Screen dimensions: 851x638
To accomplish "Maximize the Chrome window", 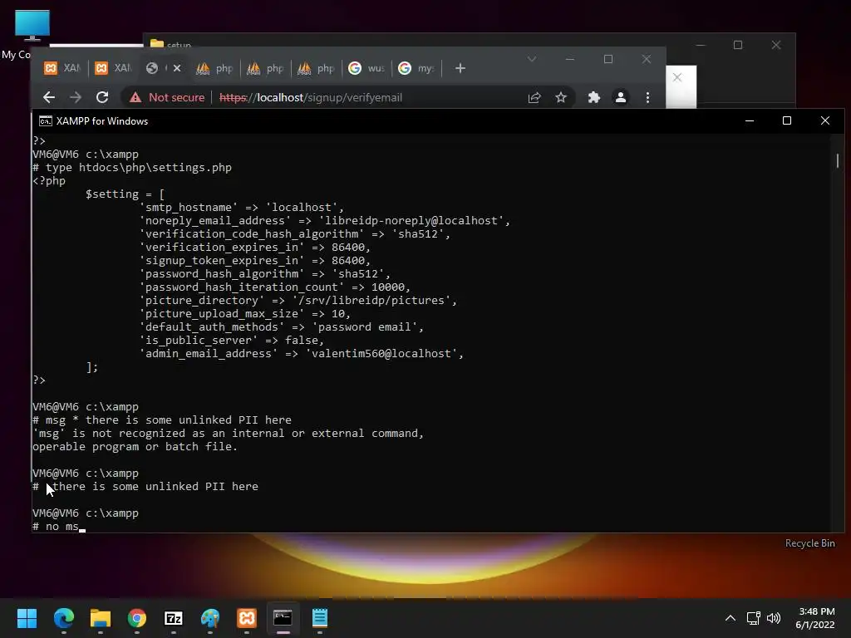I will click(x=608, y=59).
